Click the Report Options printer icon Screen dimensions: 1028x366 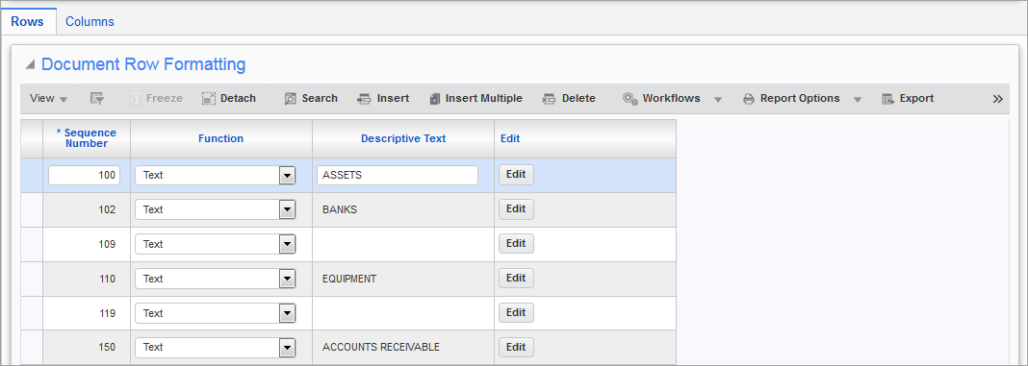(749, 99)
